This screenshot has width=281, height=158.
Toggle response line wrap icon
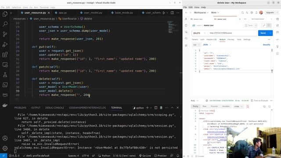tap(248, 106)
